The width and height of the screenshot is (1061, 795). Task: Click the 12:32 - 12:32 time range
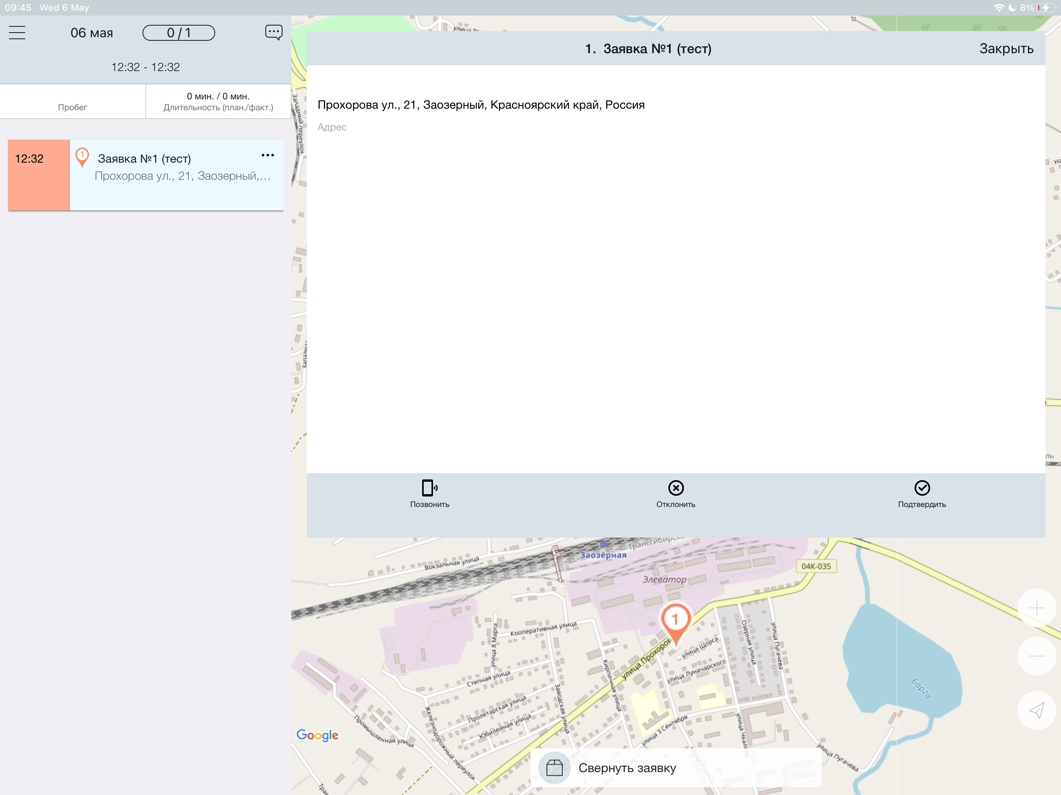145,67
